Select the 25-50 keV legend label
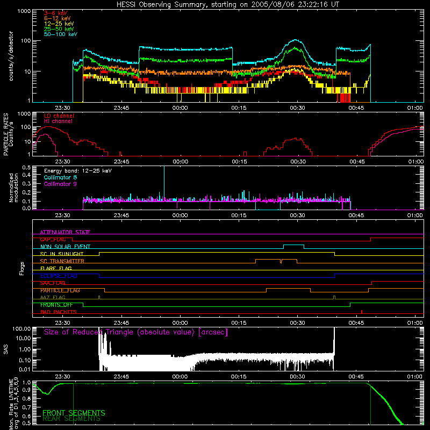Screen dimensions: 430x430 (x=59, y=29)
